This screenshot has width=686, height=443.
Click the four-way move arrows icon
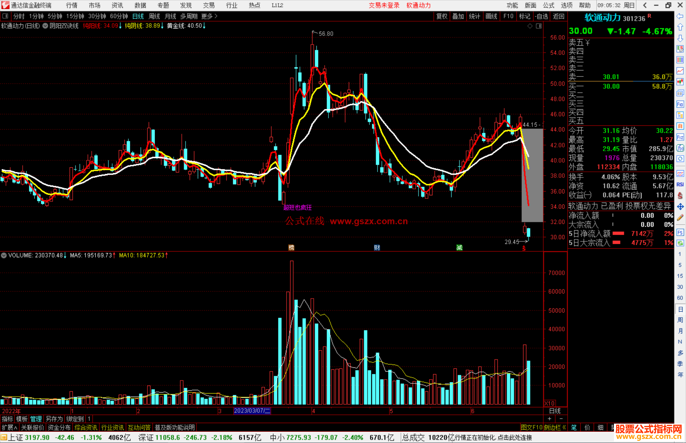pyautogui.click(x=680, y=207)
